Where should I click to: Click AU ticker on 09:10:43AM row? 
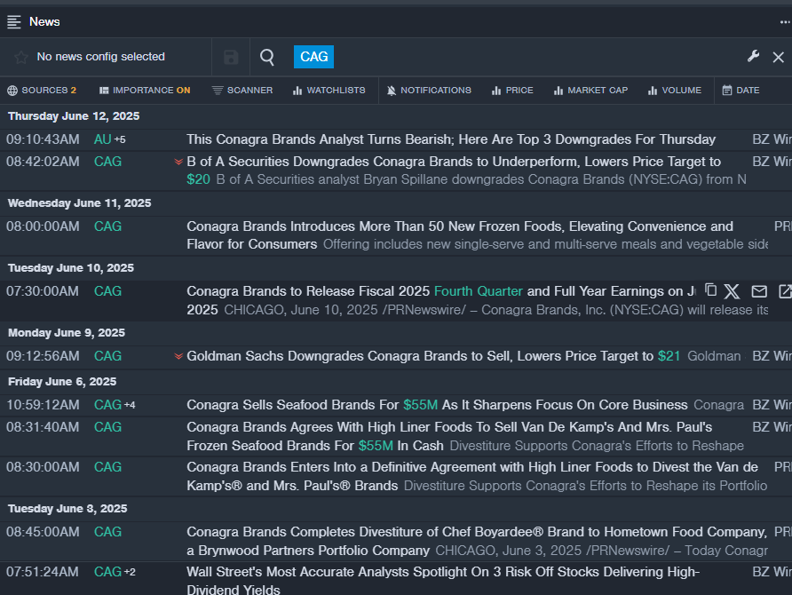click(x=102, y=139)
